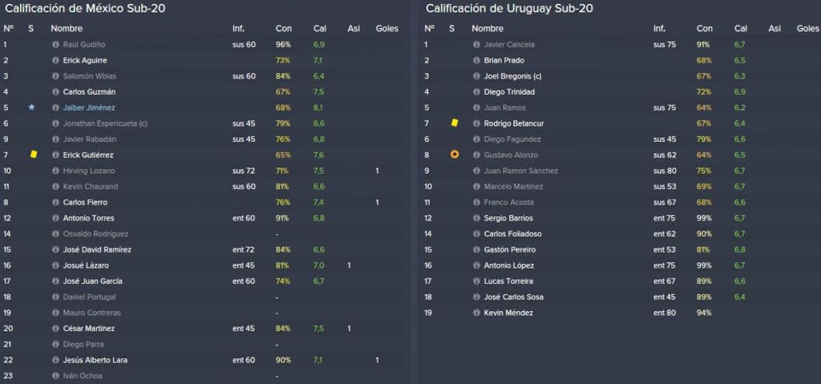821x384 pixels.
Task: Sort Uruguay table by Con column header
Action: 704,29
